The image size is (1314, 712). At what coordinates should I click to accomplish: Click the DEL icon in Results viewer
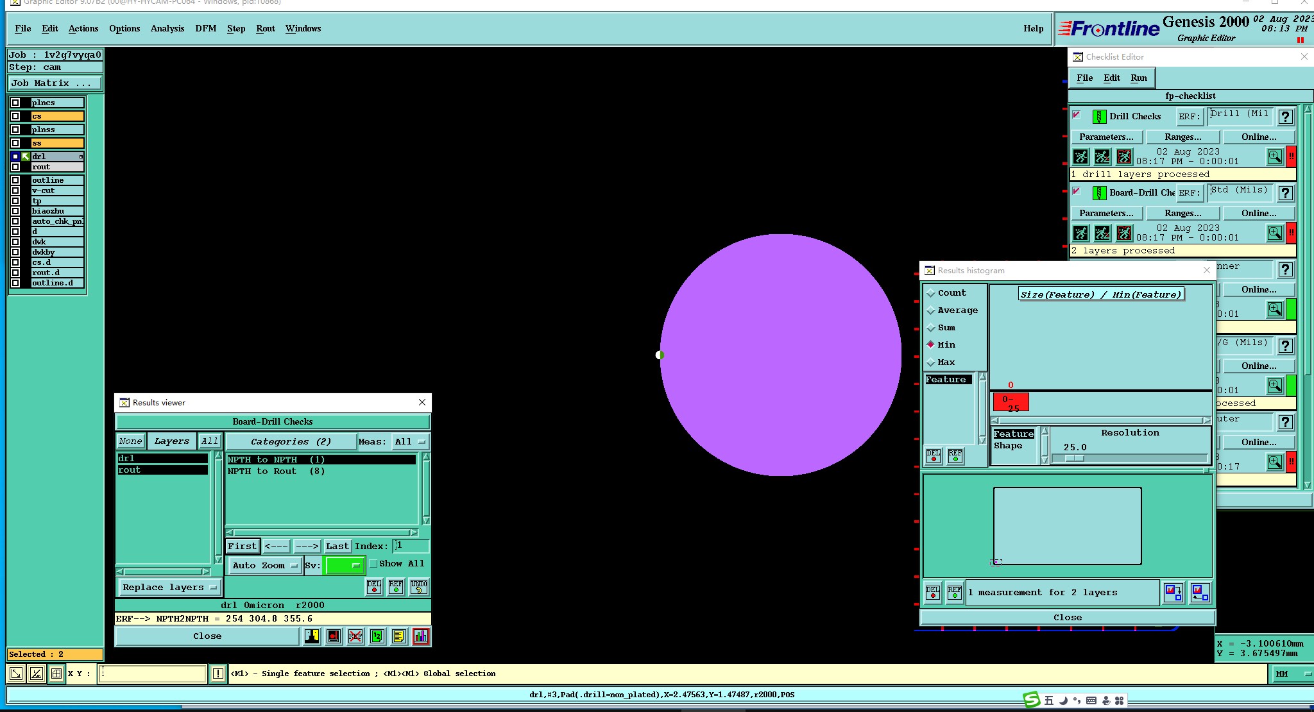click(x=374, y=587)
